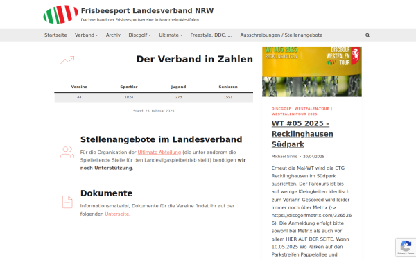Screen dimensions: 416x260
Task: Open the Archiv menu item
Action: 113,35
